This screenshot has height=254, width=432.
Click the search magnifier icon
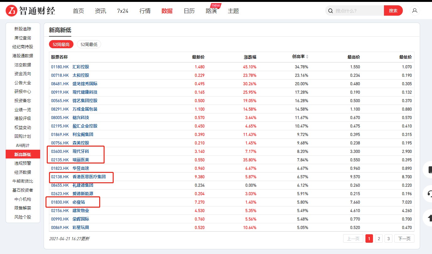coord(330,11)
